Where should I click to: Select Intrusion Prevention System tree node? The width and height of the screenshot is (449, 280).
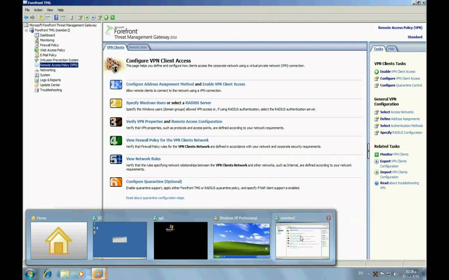tap(59, 60)
